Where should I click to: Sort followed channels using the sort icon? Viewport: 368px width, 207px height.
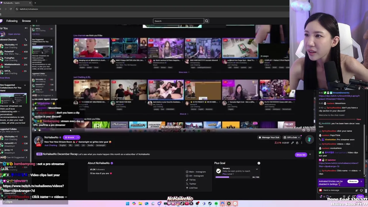[x=26, y=40]
